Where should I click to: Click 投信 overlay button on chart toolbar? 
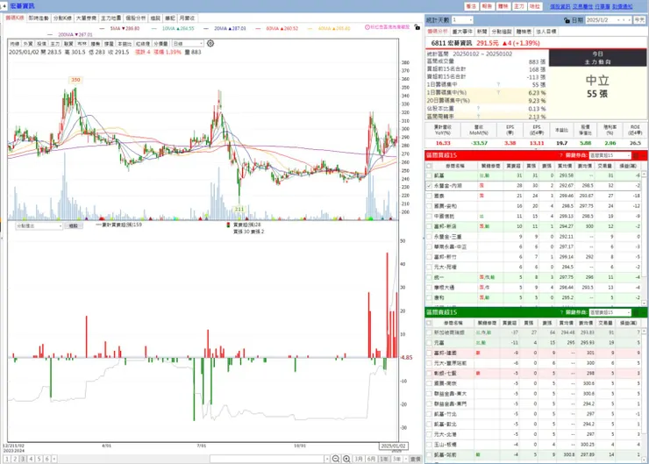pos(41,44)
